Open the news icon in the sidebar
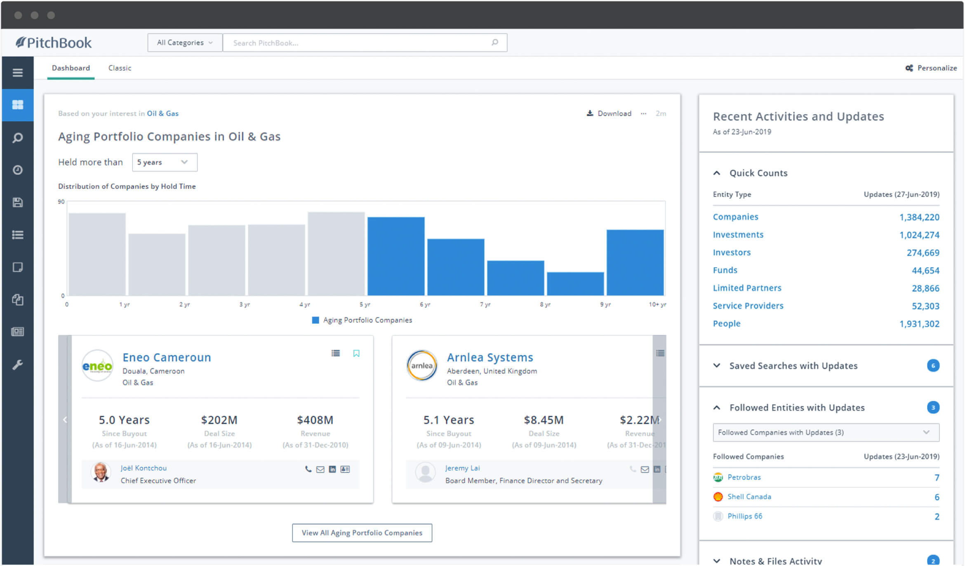 pyautogui.click(x=17, y=332)
